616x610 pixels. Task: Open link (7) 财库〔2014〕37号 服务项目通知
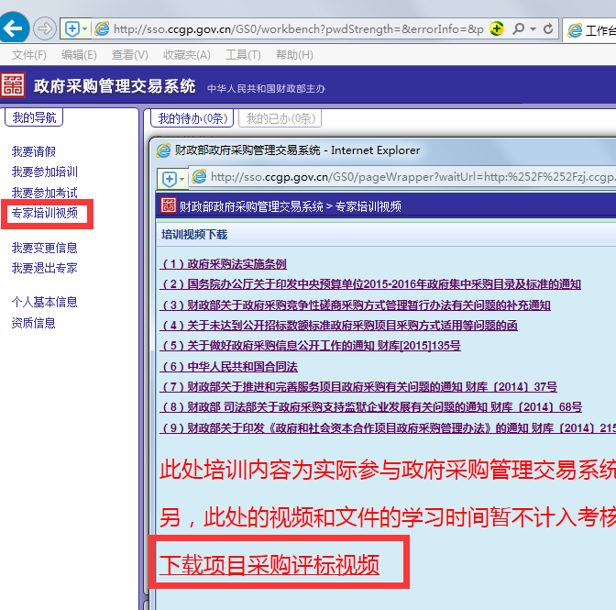click(x=358, y=387)
